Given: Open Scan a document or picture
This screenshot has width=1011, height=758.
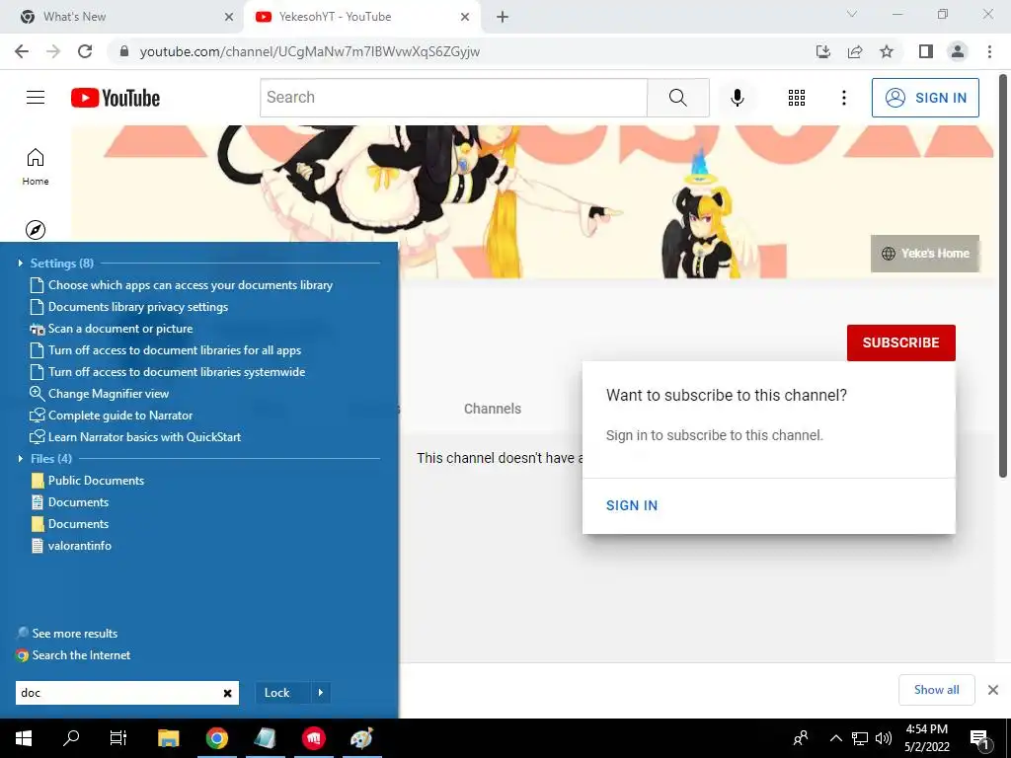Looking at the screenshot, I should (119, 329).
